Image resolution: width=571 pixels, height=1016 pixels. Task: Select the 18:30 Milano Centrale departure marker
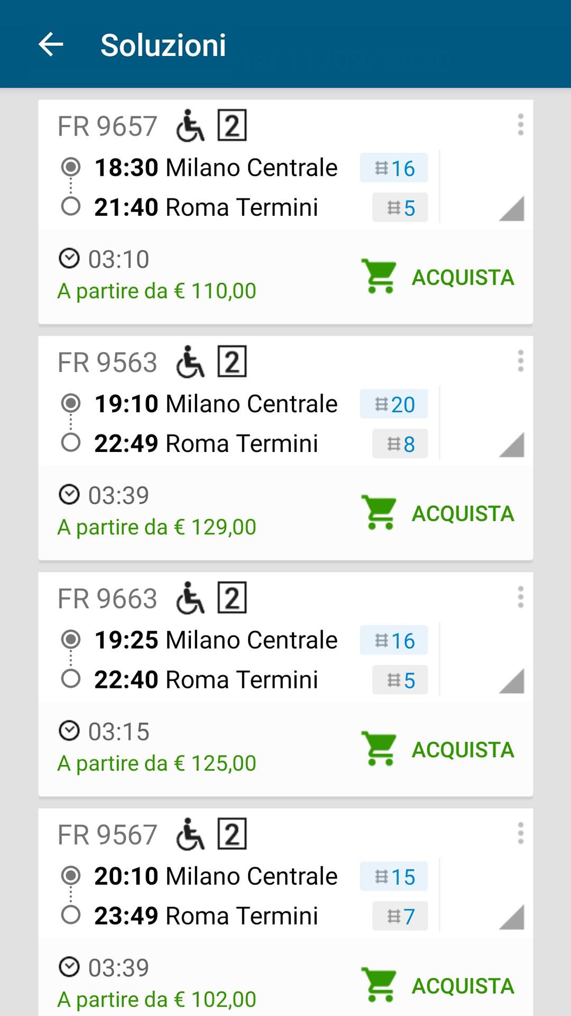pyautogui.click(x=71, y=167)
